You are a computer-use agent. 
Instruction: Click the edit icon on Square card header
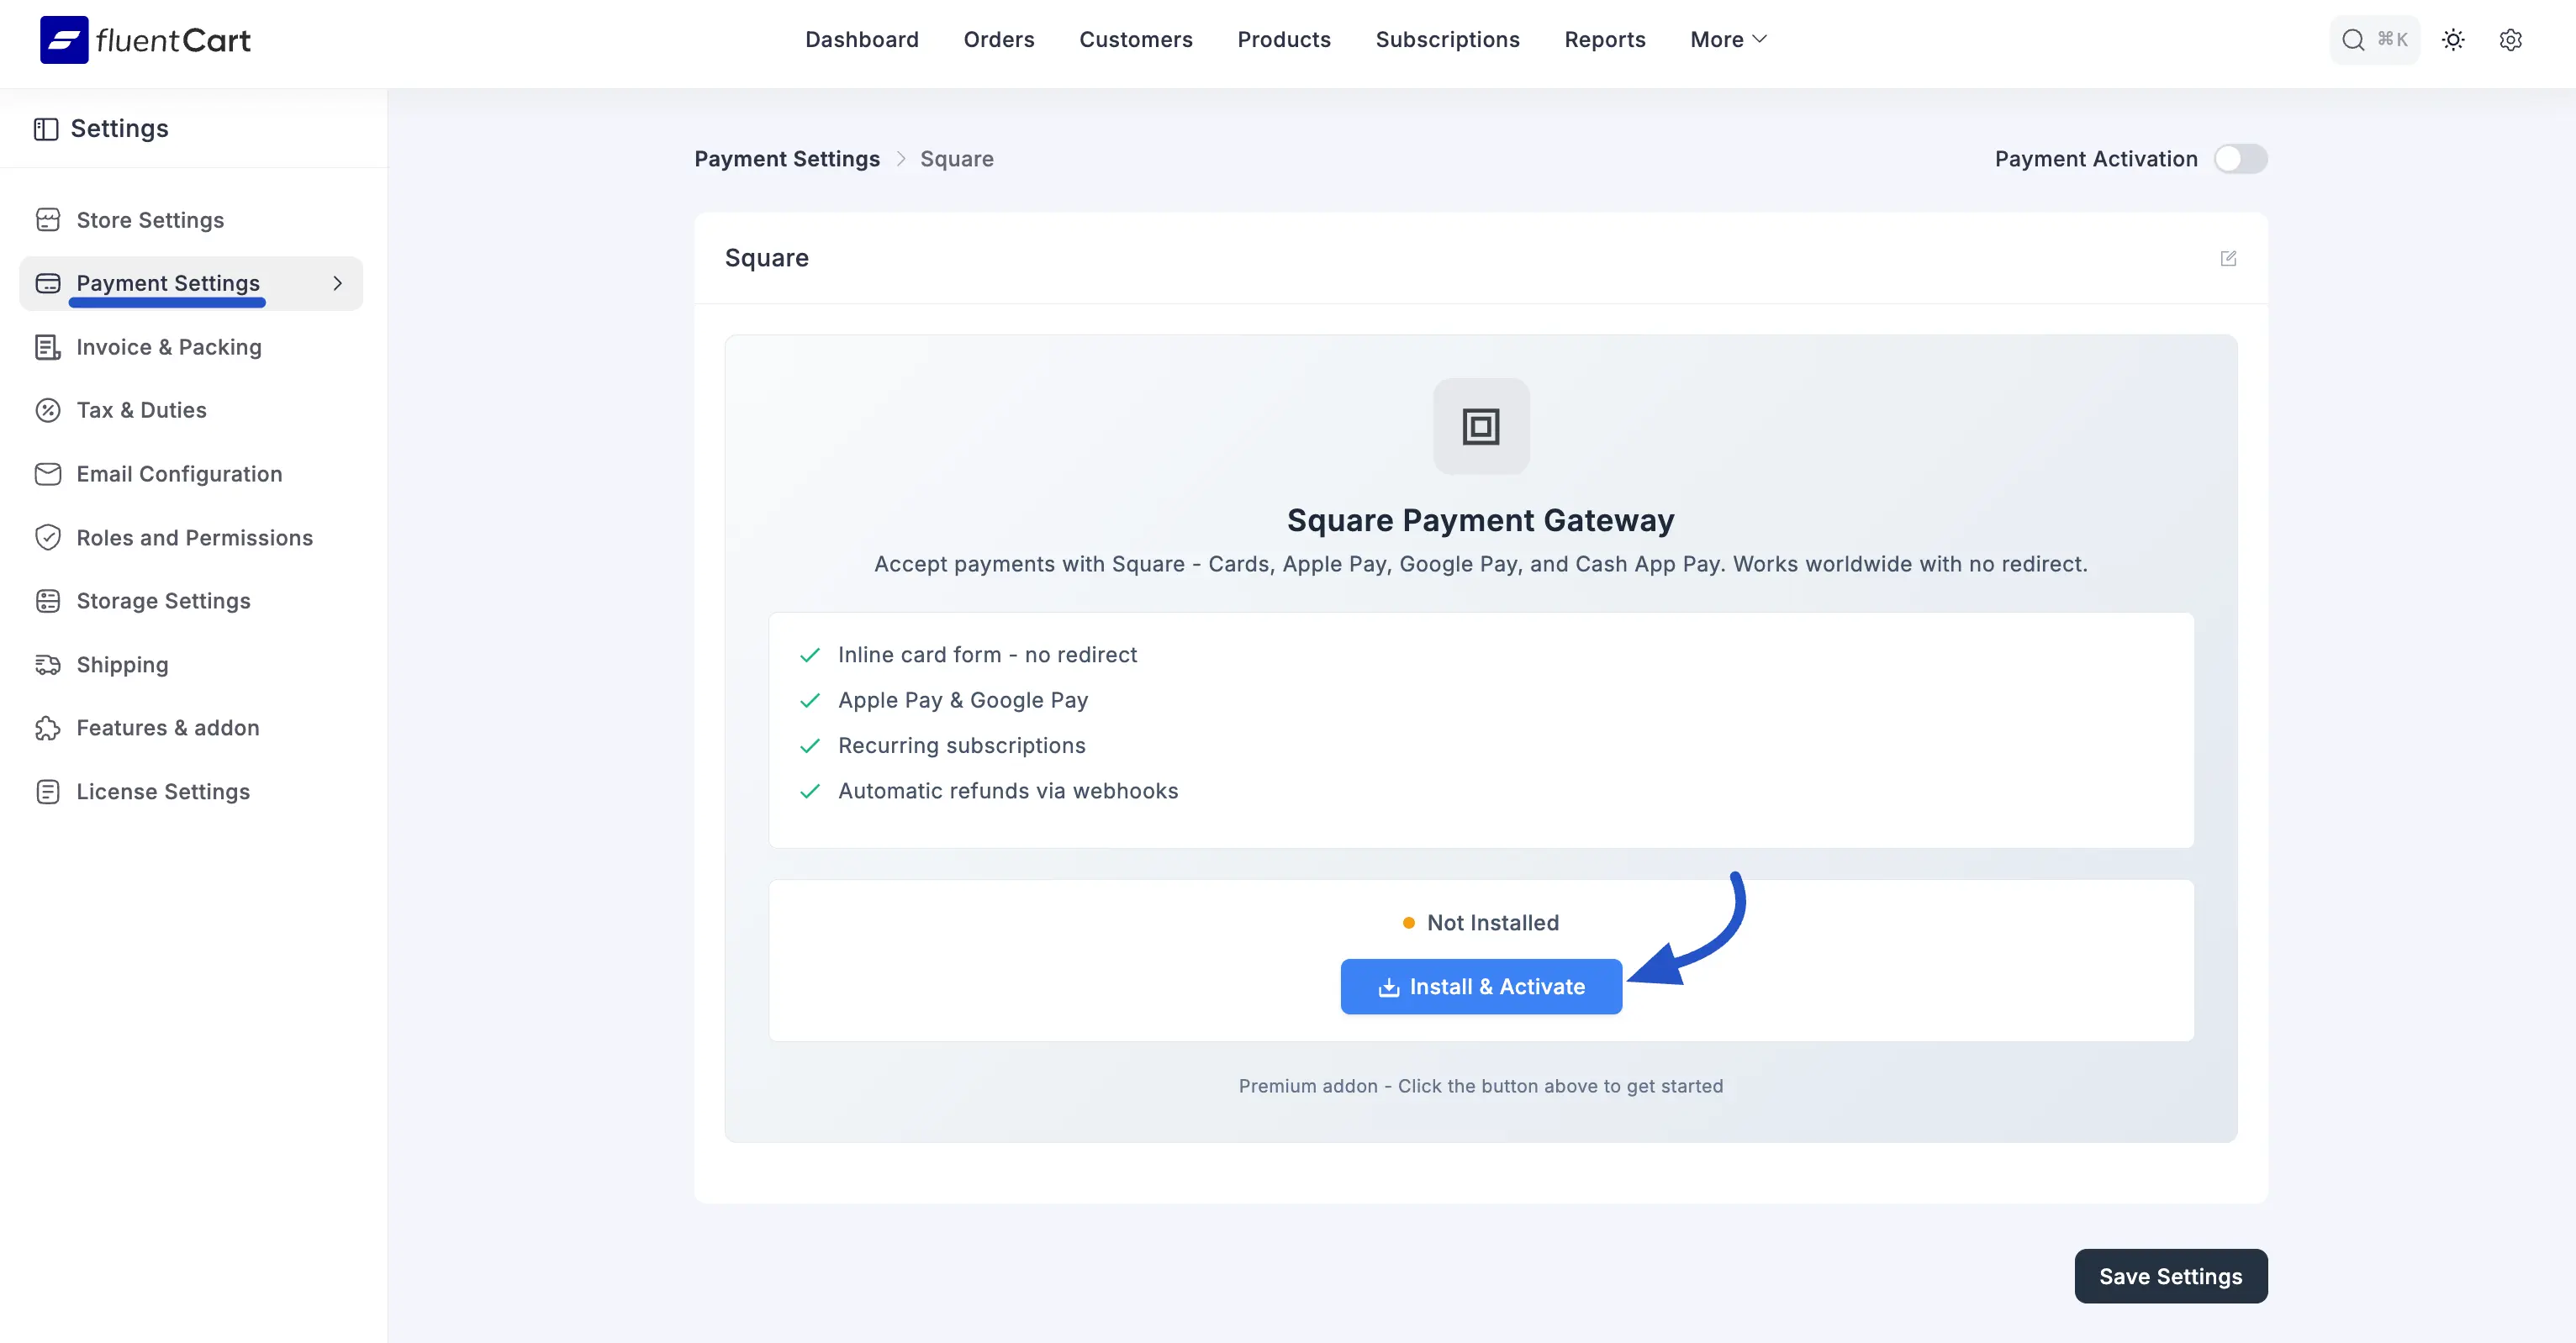2228,258
